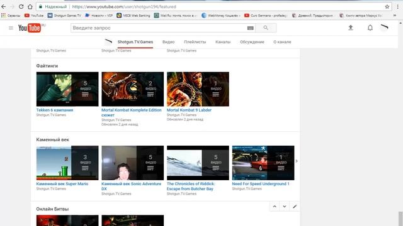403x226 pixels.
Task: Open the MICB Web Banking bookmark
Action: pos(133,15)
